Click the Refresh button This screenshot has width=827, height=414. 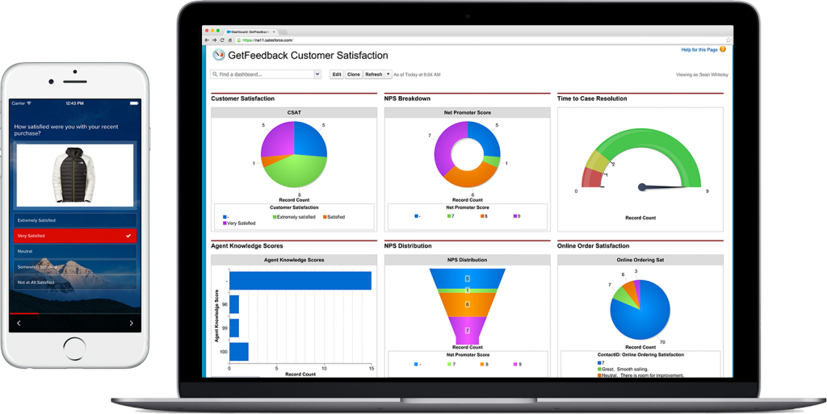tap(373, 74)
